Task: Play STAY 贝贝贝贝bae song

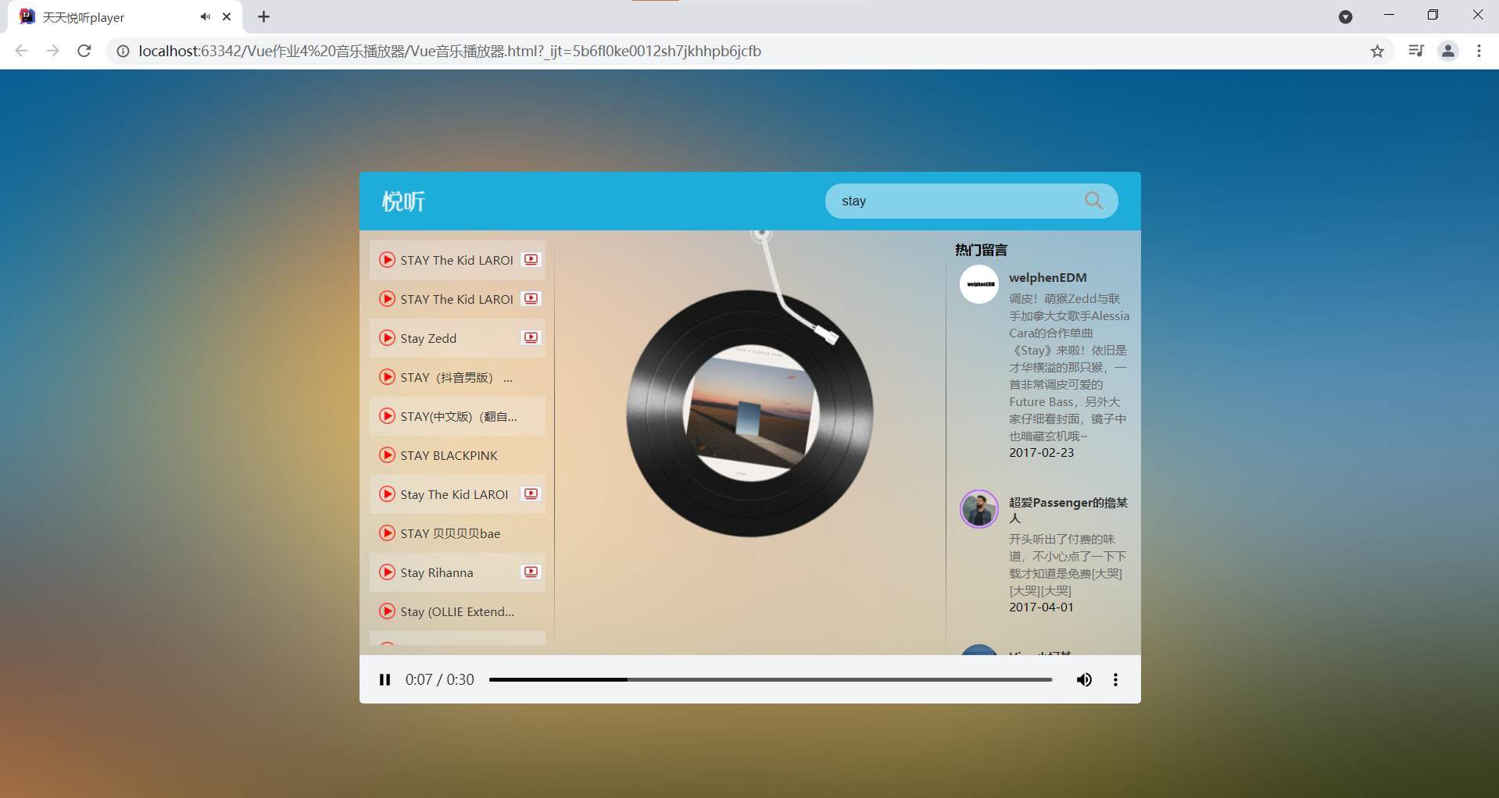Action: click(x=387, y=533)
